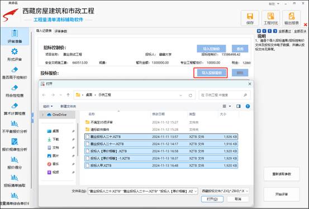Click the 打开(O) open button

pyautogui.click(x=212, y=199)
